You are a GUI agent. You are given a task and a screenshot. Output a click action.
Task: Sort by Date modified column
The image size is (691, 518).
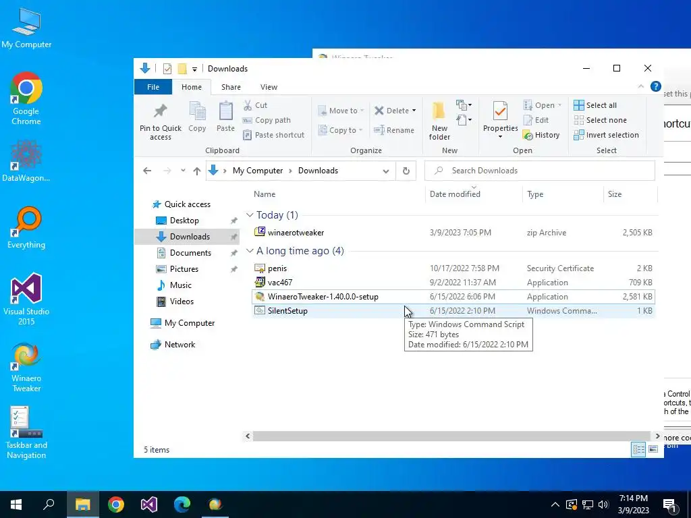tap(474, 194)
